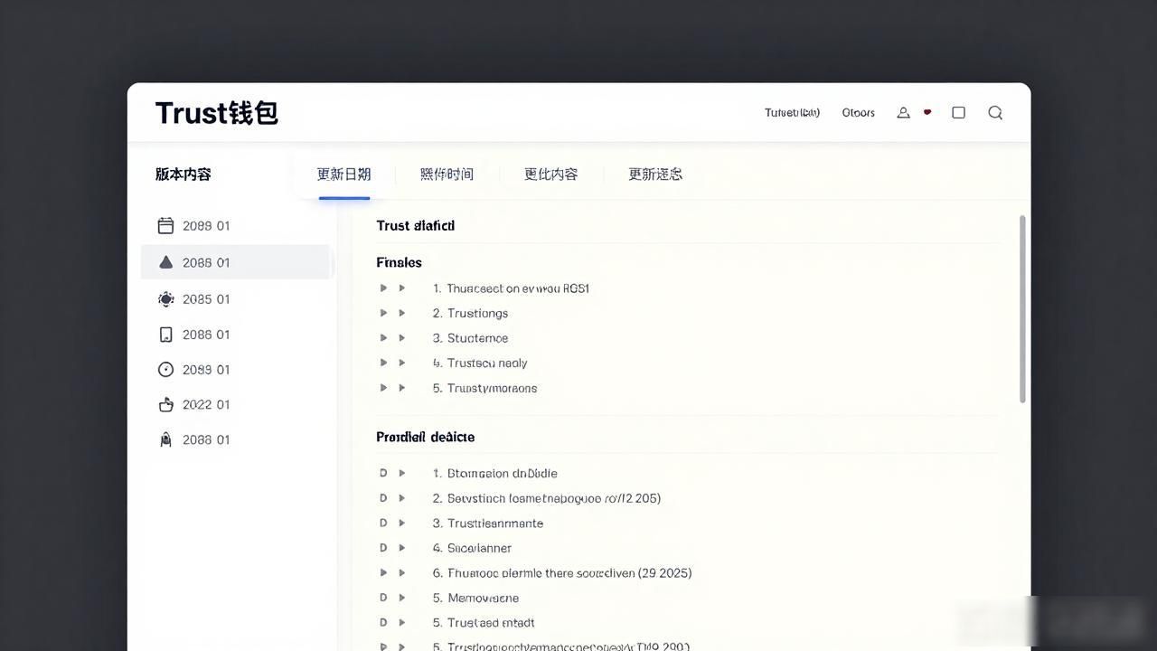Expand first triangle in '5. Trunstymoraons' row
Viewport: 1157px width, 651px height.
[x=383, y=388]
